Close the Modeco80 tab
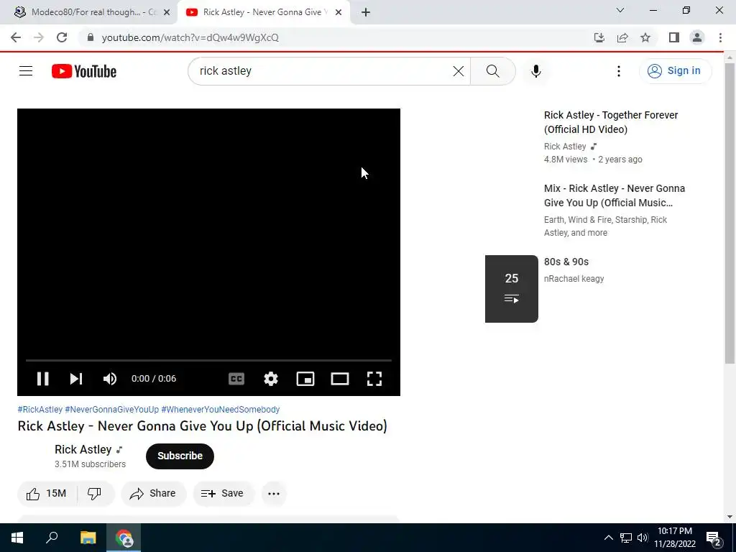The image size is (736, 552). coord(167,13)
